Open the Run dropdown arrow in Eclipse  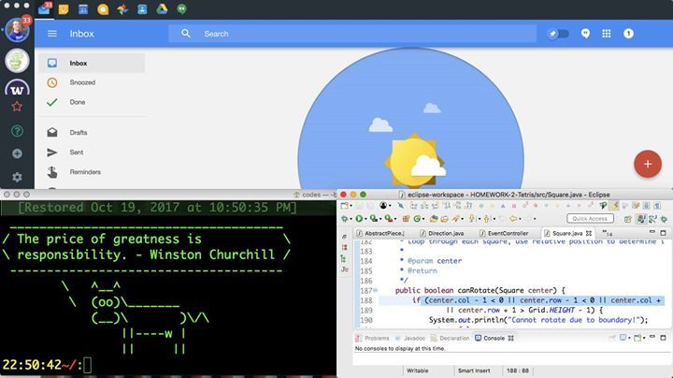(x=365, y=219)
